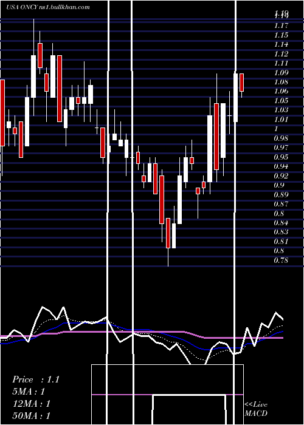Select the 1.14 price level label
The image size is (304, 425).
[281, 44]
